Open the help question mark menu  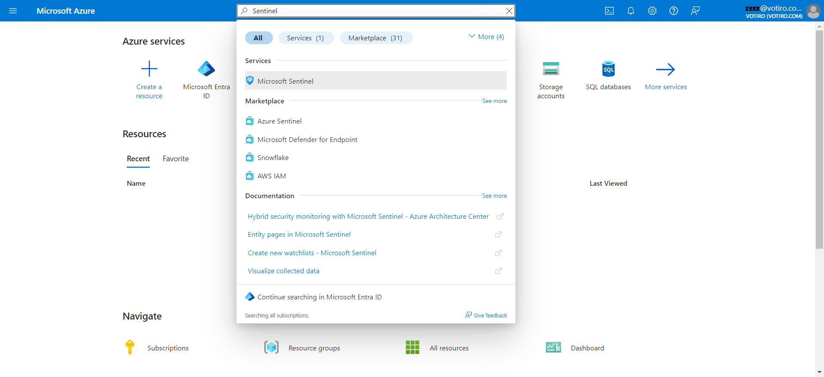[x=674, y=11]
